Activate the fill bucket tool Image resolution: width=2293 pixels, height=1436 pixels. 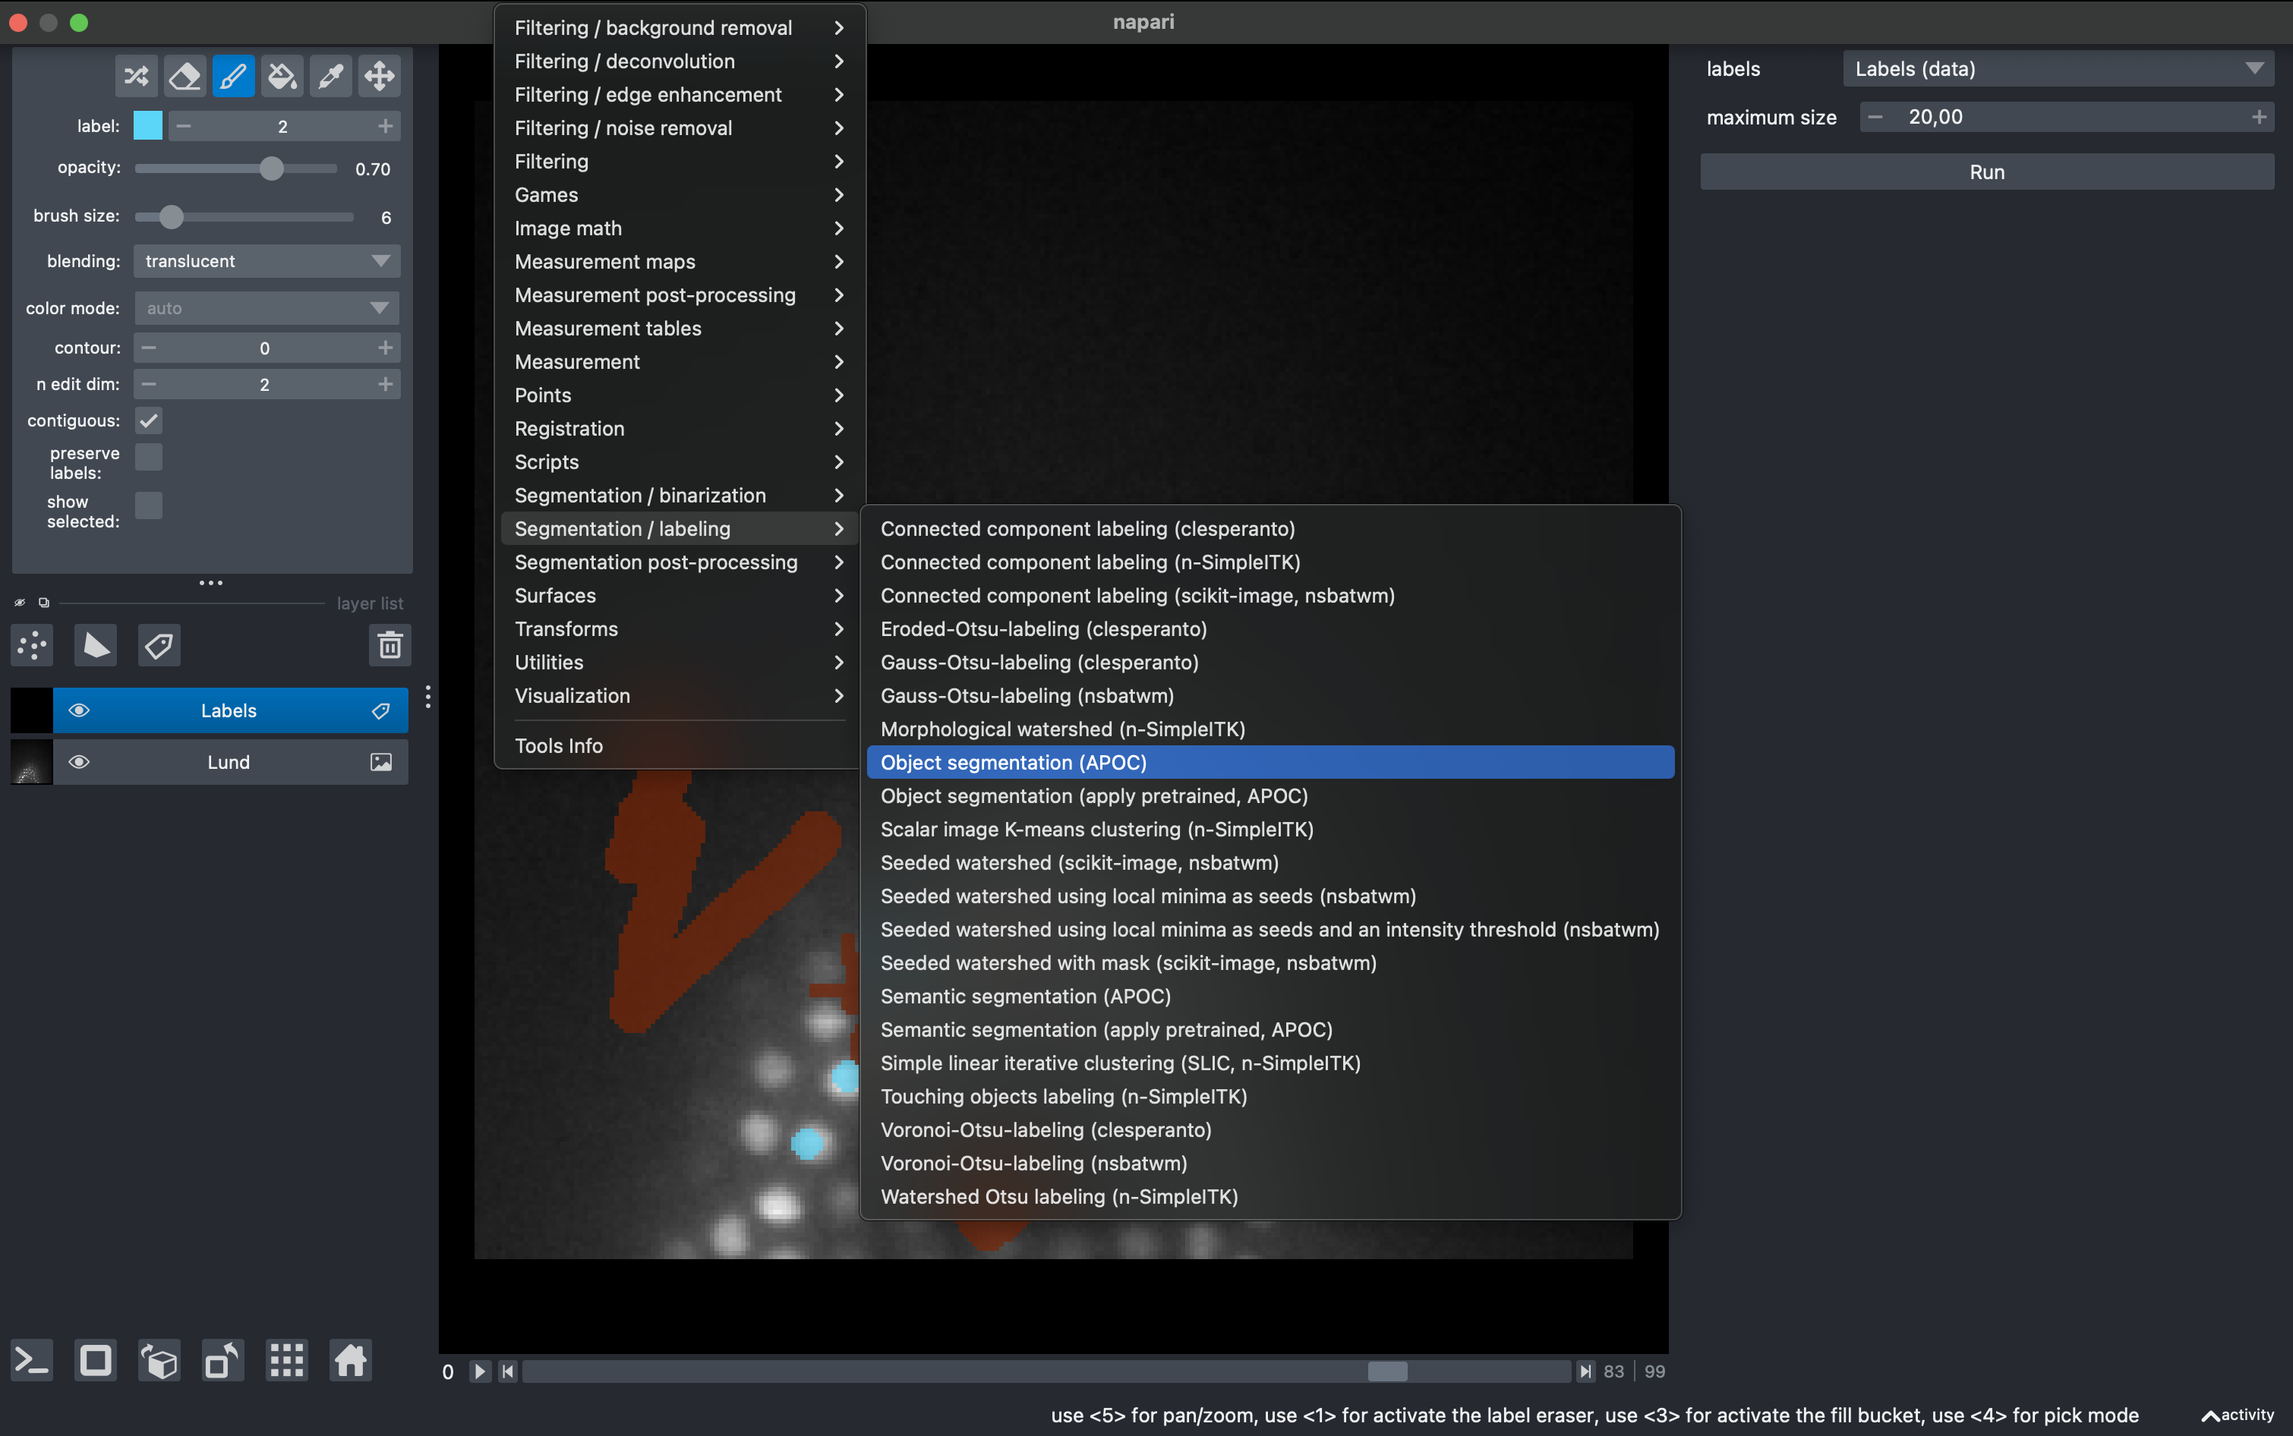[x=282, y=75]
